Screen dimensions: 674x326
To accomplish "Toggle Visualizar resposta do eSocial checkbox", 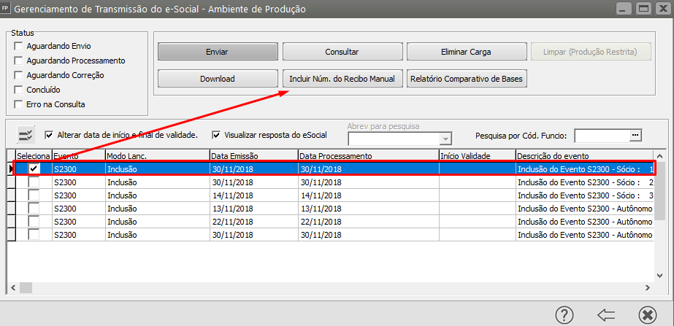I will (x=216, y=135).
